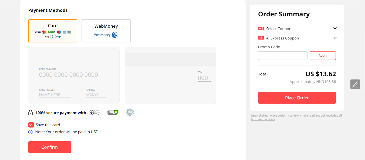Click the feedback pencil edit icon
Image resolution: width=365 pixels, height=160 pixels.
point(355,84)
